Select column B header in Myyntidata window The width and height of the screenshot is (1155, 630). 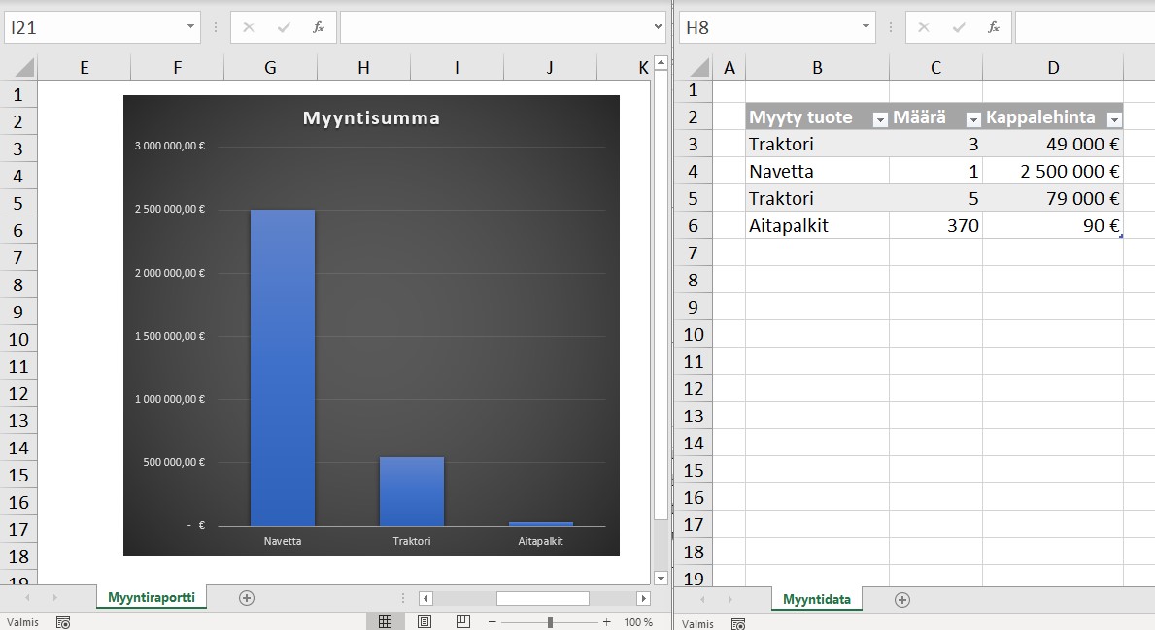tap(817, 68)
